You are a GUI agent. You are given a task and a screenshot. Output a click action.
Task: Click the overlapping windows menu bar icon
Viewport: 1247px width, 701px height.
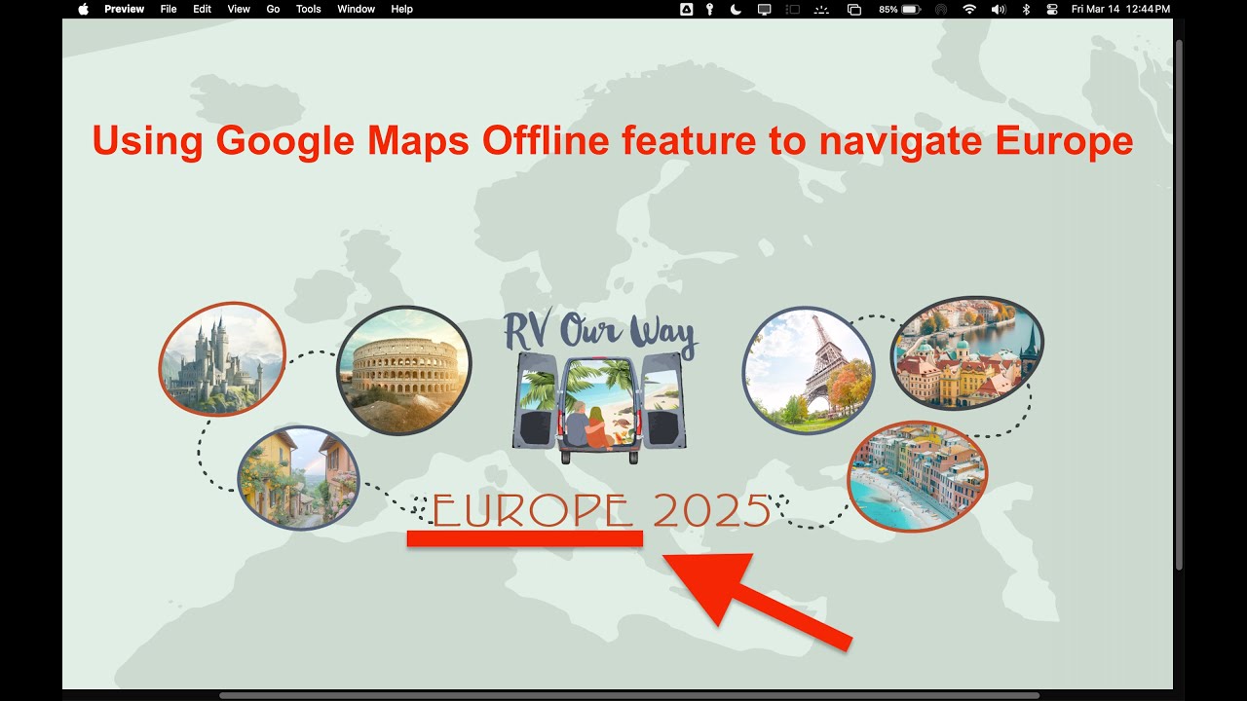[x=854, y=9]
